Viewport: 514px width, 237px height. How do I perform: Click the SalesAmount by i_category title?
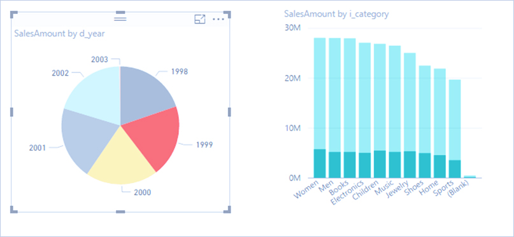click(336, 14)
